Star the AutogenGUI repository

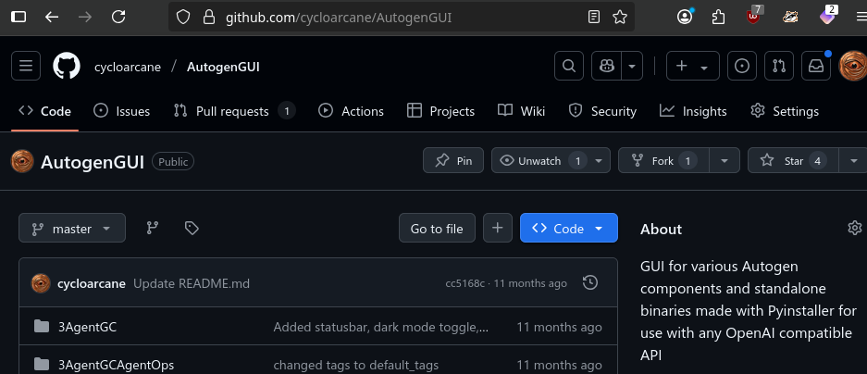tap(793, 160)
